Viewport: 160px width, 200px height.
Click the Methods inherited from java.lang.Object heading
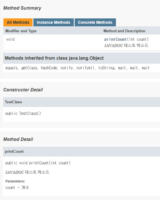(x=54, y=58)
